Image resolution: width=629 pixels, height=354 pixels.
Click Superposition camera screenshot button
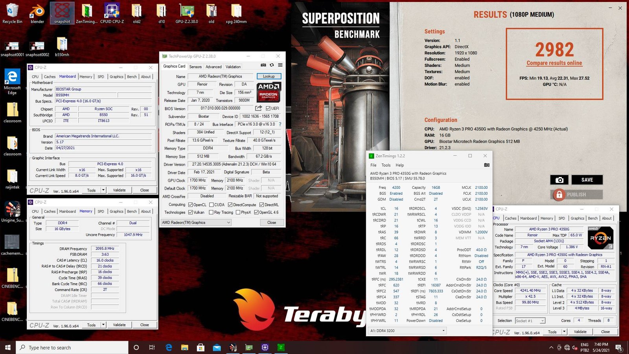[x=559, y=180]
